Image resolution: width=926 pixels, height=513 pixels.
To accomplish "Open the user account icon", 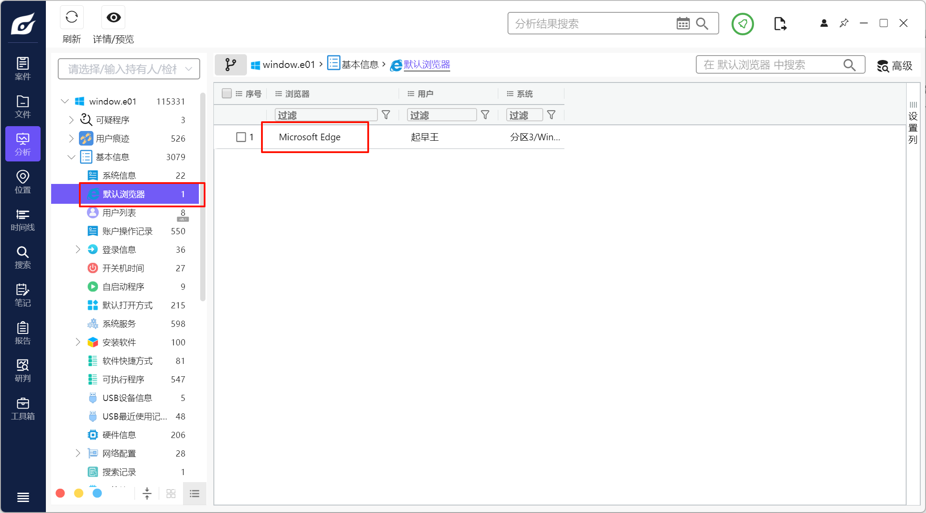I will pos(824,23).
